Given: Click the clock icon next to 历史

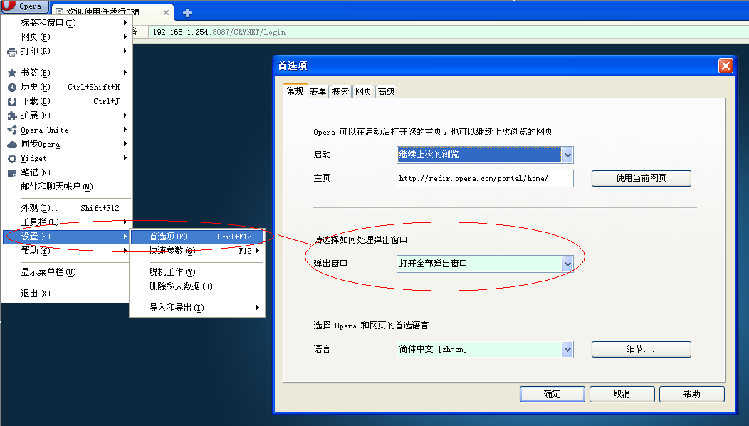Looking at the screenshot, I should click(x=12, y=87).
